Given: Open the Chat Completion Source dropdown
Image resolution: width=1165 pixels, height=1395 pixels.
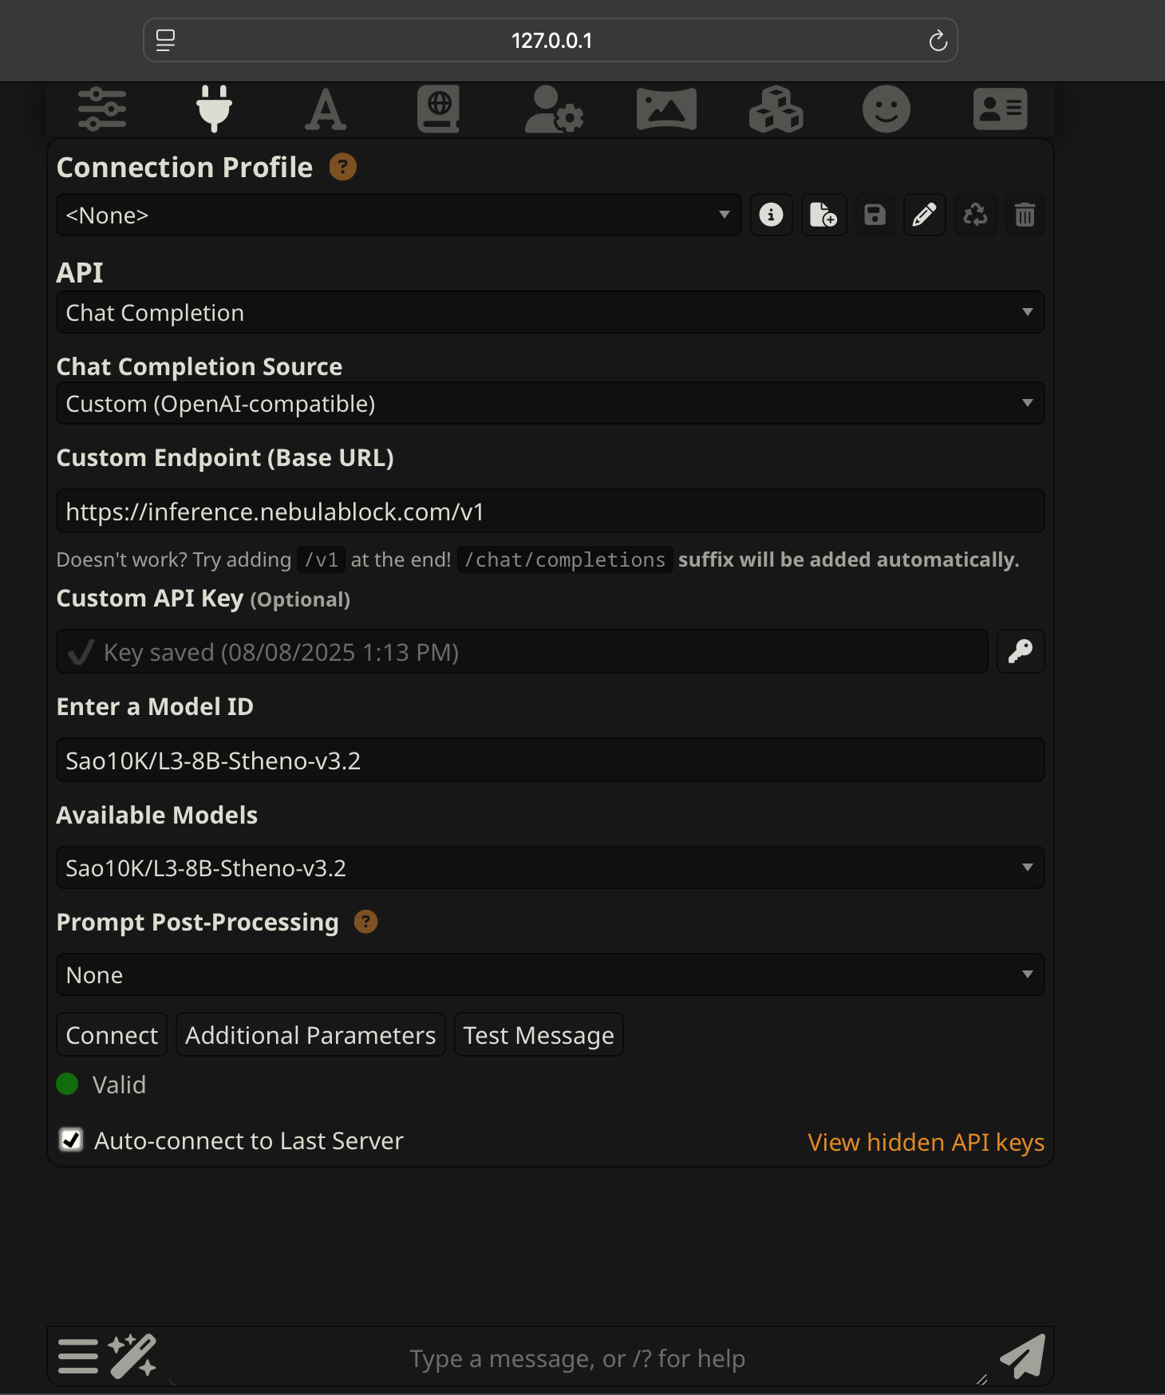Looking at the screenshot, I should [551, 403].
